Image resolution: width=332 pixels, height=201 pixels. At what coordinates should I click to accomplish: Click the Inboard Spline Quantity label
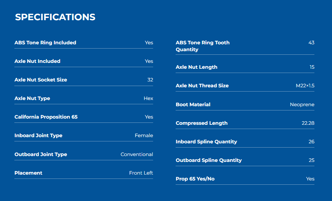(x=206, y=142)
